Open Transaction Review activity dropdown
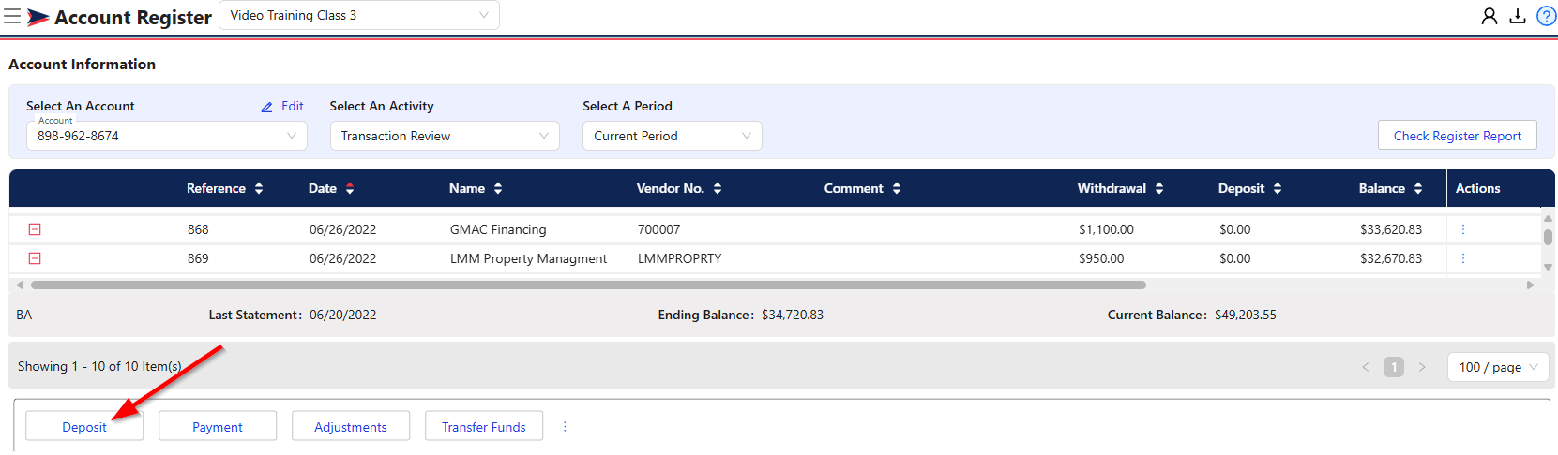The width and height of the screenshot is (1558, 455). pos(445,136)
